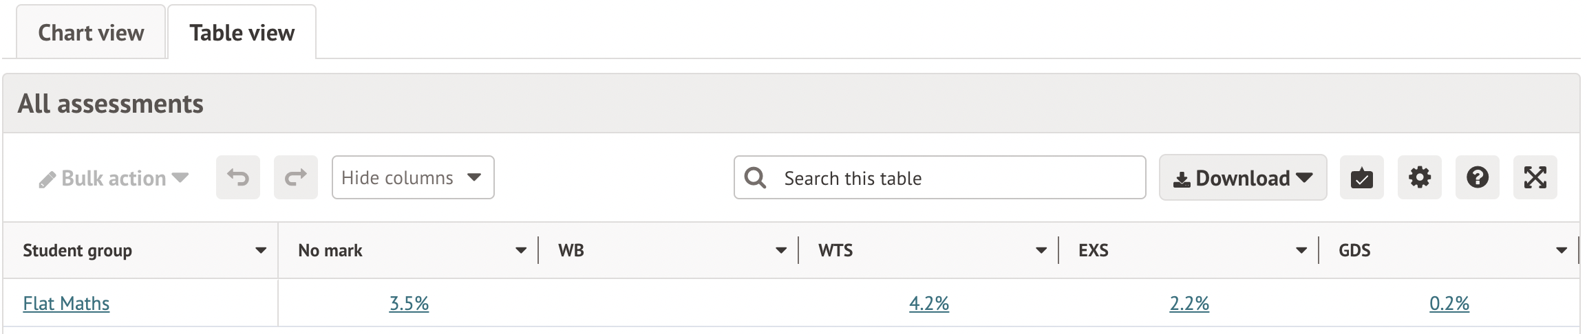Expand table to fullscreen

tap(1535, 178)
